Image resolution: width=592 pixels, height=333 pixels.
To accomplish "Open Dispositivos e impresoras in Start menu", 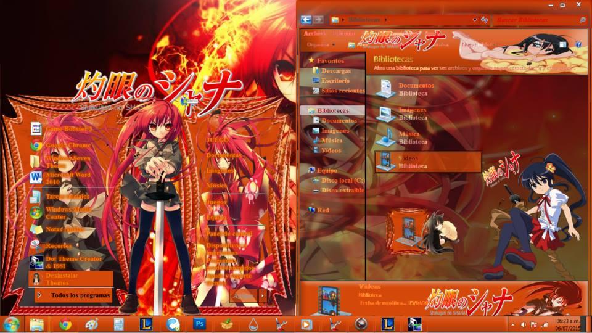I will [x=226, y=249].
